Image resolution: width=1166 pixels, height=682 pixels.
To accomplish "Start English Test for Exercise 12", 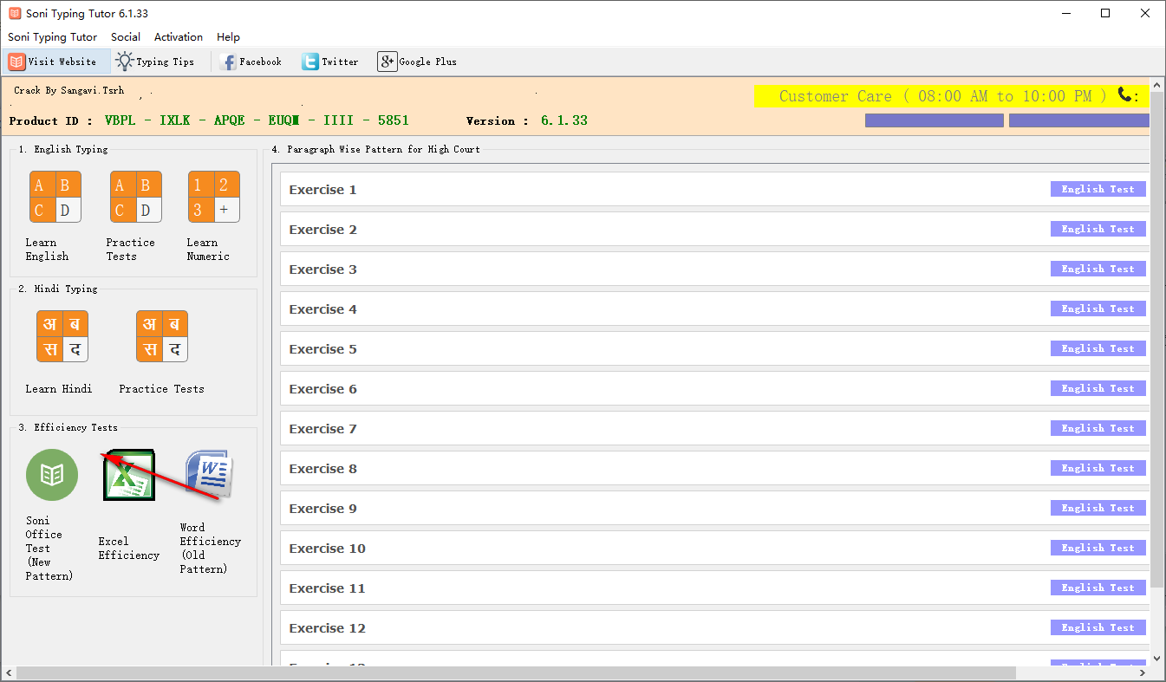I will pos(1098,627).
